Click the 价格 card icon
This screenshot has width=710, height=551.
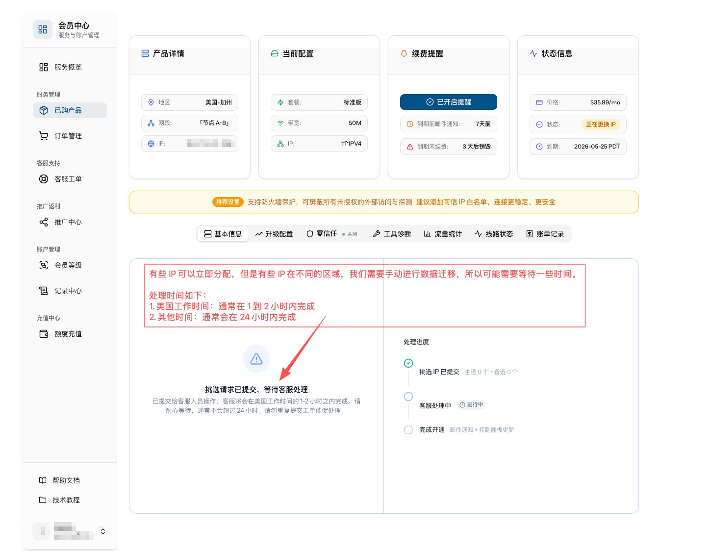(x=539, y=102)
